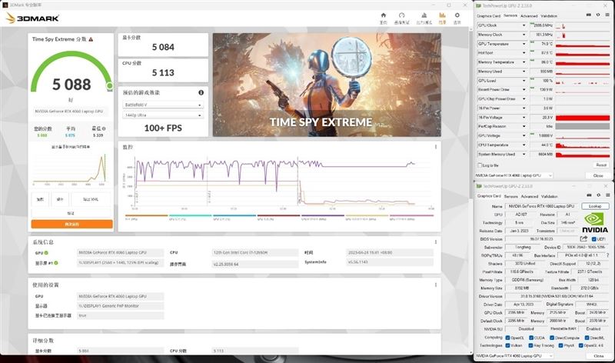Expand the Hot Spot sensor dropdown arrow

click(524, 52)
